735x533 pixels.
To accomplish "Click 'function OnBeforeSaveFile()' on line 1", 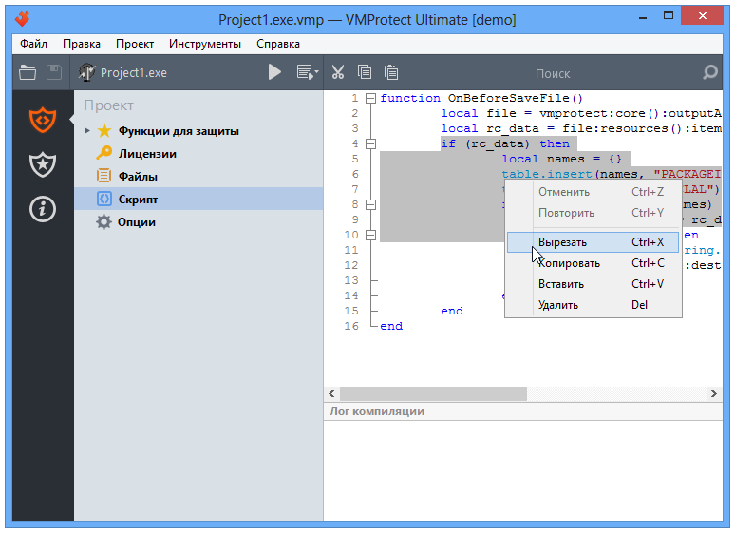I will point(481,98).
